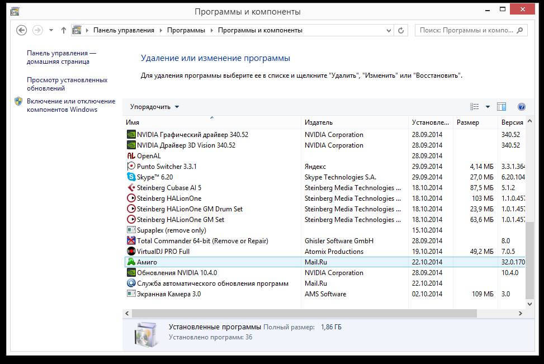Sort by the Установлено column header
Image resolution: width=544 pixels, height=364 pixels.
click(431, 122)
